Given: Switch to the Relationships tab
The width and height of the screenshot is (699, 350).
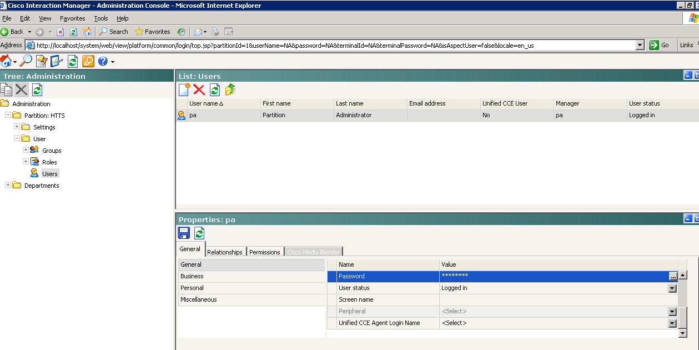Looking at the screenshot, I should pyautogui.click(x=225, y=252).
